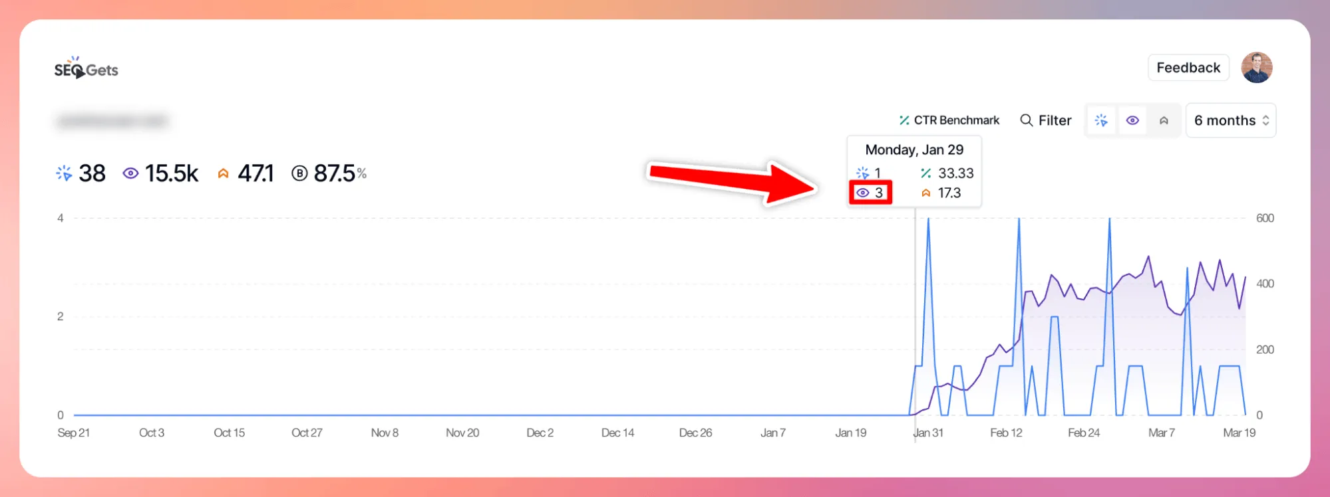Image resolution: width=1330 pixels, height=497 pixels.
Task: Click the Monday, Jan 29 tooltip title
Action: pos(914,150)
